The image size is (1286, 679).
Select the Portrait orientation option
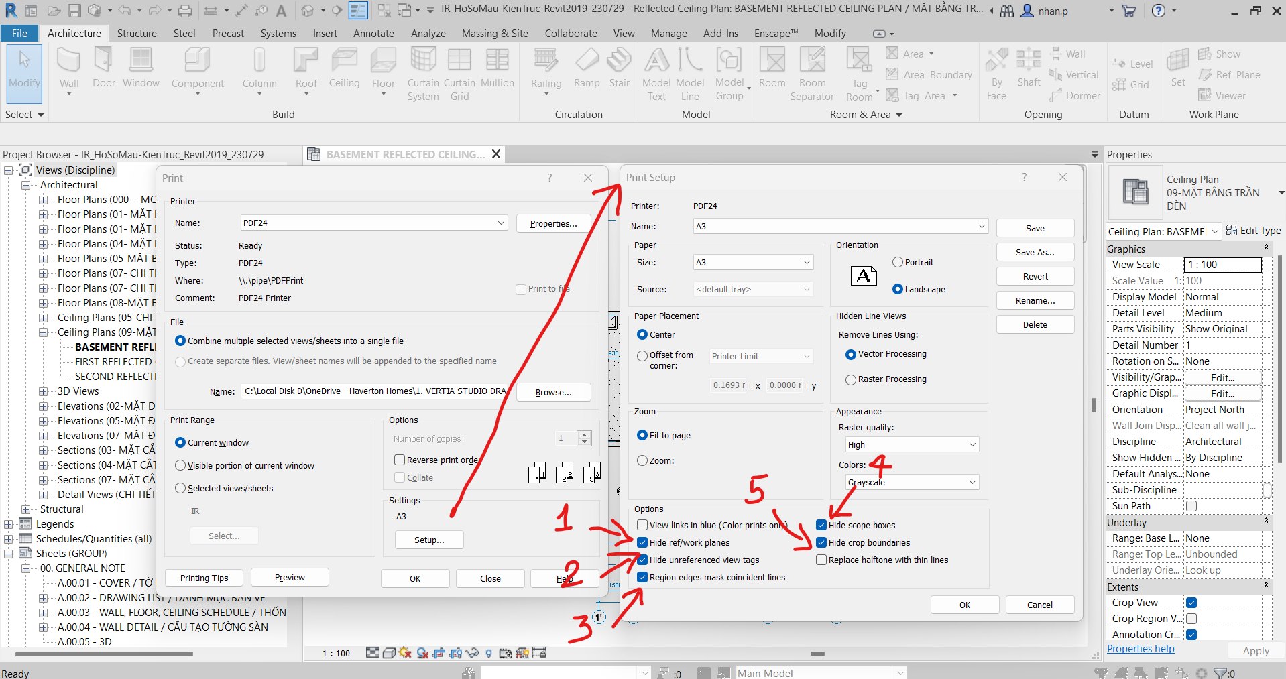pyautogui.click(x=898, y=263)
